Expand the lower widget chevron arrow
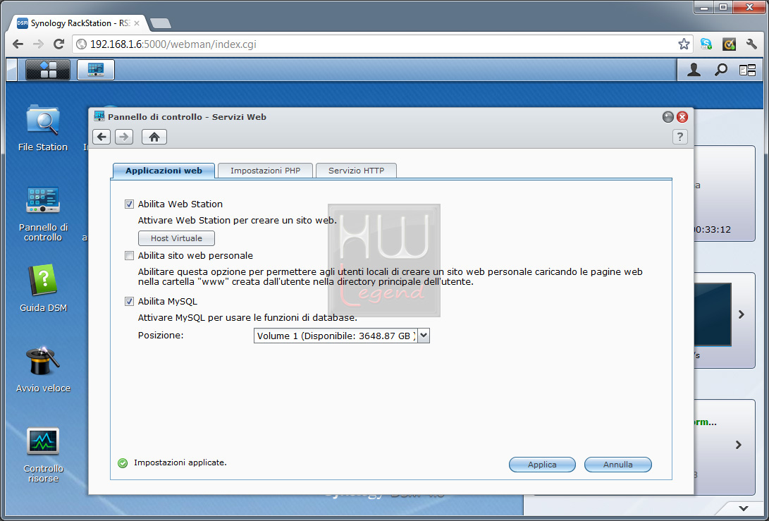The image size is (769, 521). [739, 445]
